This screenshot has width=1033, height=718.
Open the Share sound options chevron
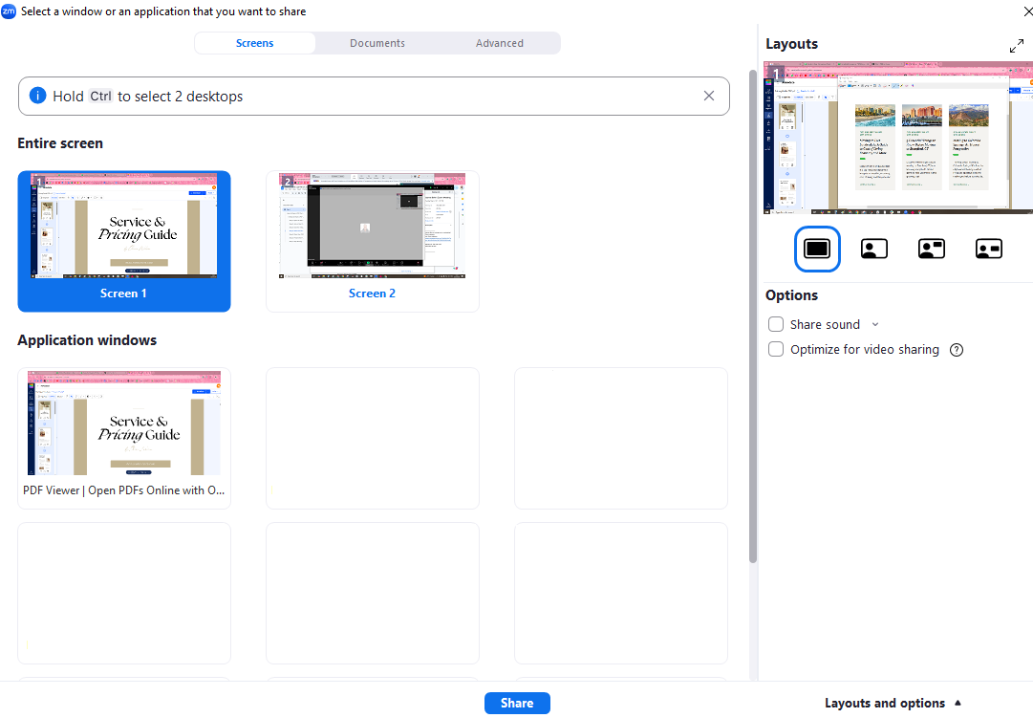[875, 324]
